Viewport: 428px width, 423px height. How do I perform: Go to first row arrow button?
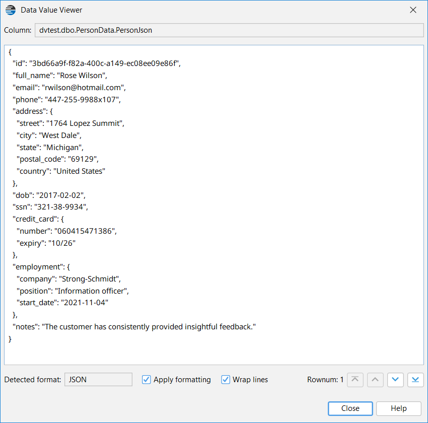tap(355, 380)
